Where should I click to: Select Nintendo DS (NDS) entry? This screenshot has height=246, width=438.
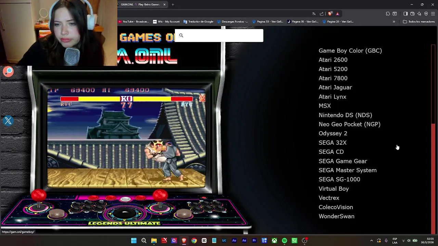[x=345, y=115]
